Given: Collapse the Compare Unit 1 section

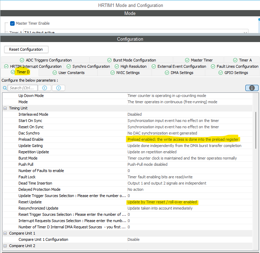Looking at the screenshot, I should coord(5,233).
